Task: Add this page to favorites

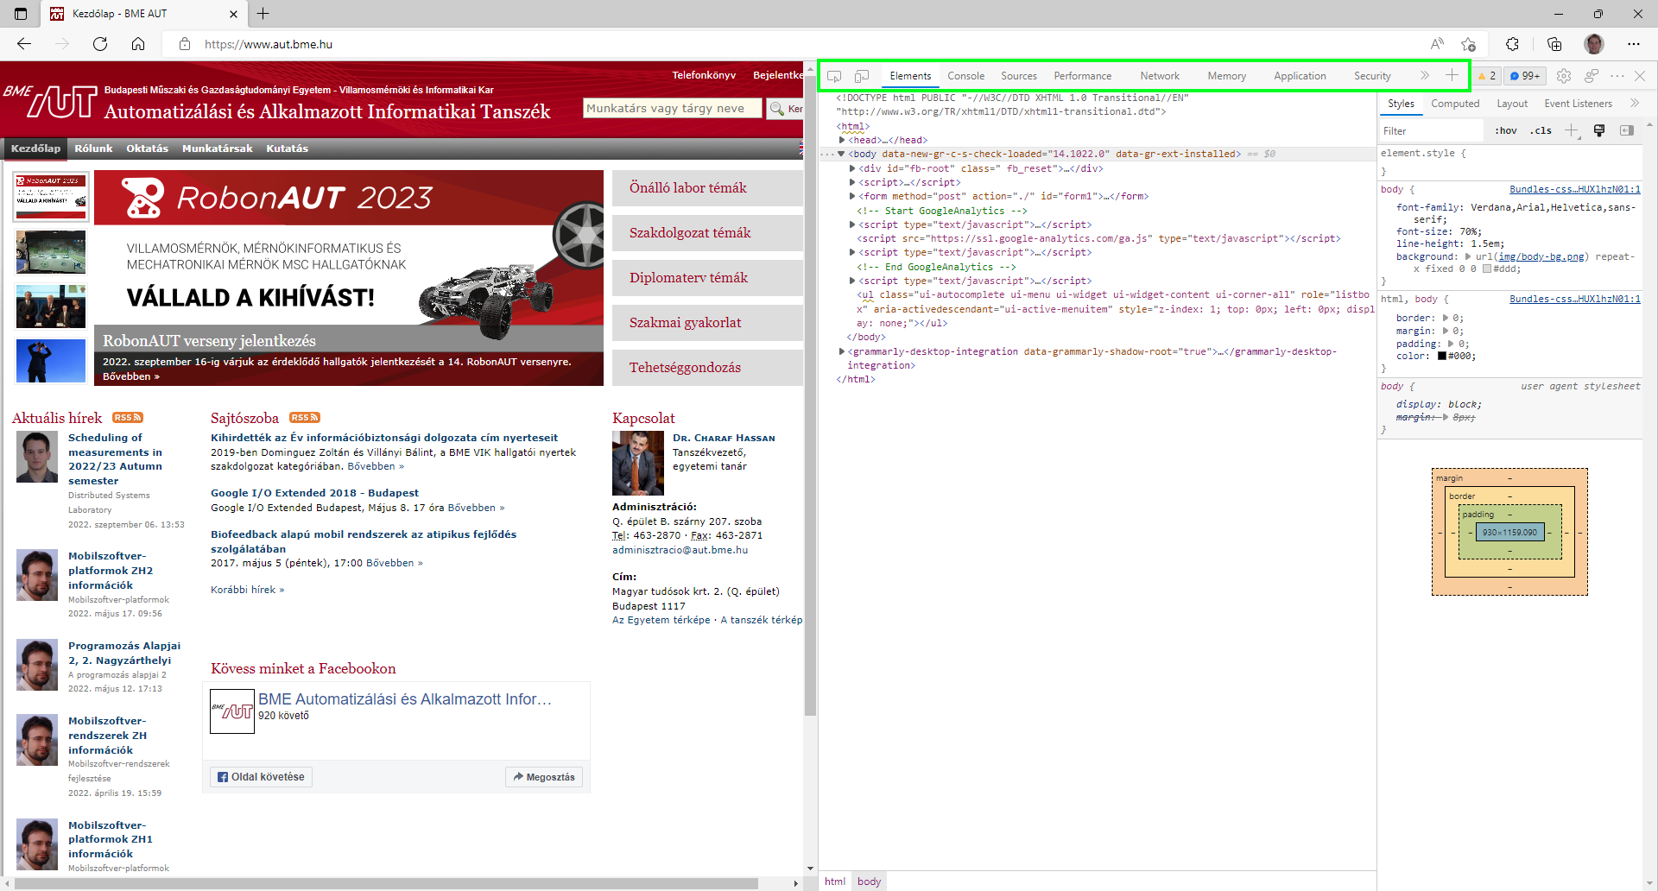Action: click(x=1469, y=44)
